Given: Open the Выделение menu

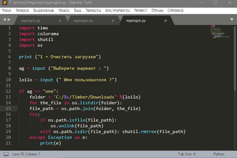Looking at the screenshot, I should click(44, 10).
